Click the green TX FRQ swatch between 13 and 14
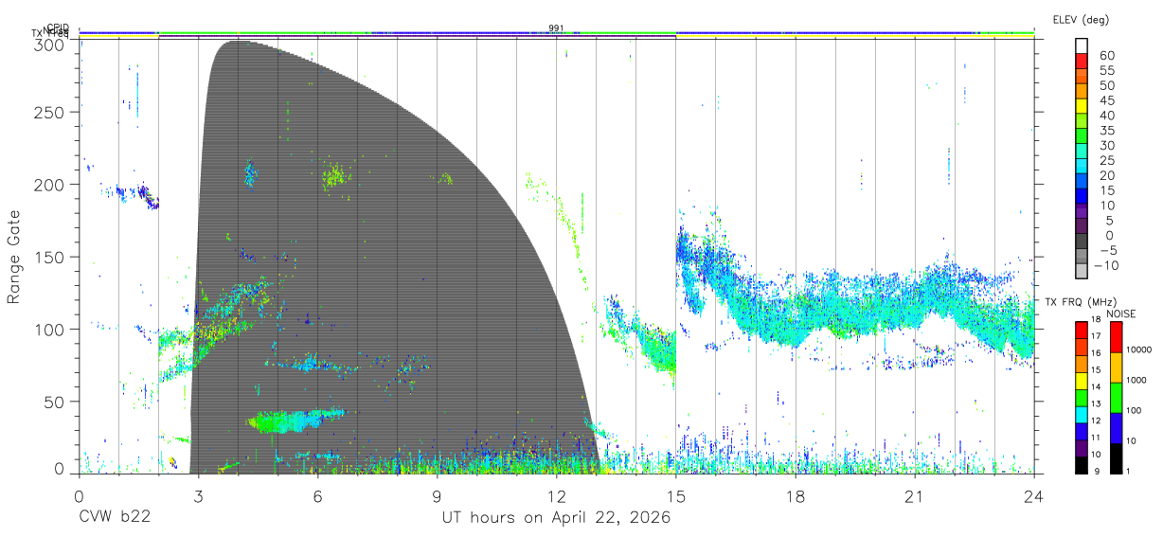Screen dimensions: 1163x537 tap(1082, 396)
